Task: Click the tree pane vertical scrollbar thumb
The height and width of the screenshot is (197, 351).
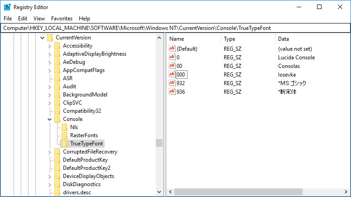Action: (x=159, y=143)
